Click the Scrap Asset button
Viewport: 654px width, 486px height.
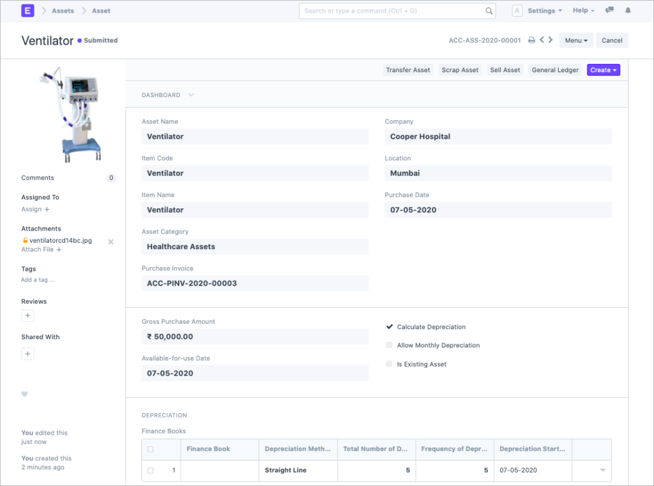[x=460, y=70]
